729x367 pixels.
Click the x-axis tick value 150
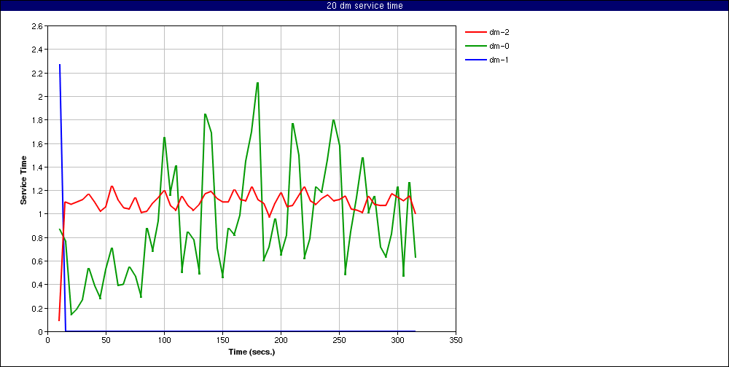[x=222, y=339]
